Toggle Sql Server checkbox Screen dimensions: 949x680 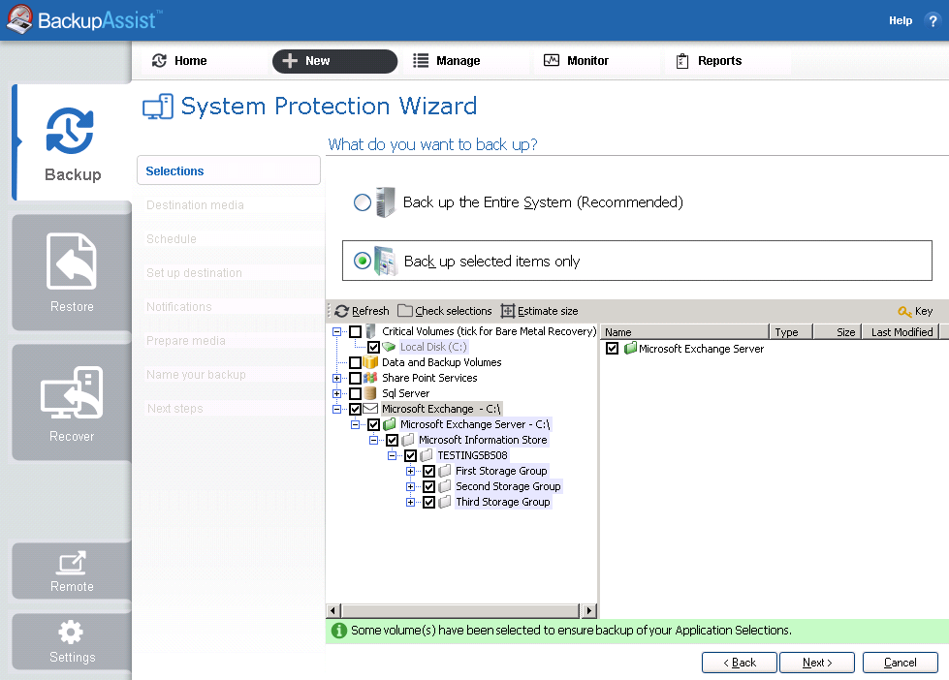point(356,393)
